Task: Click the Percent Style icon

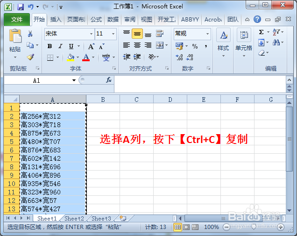Action: coord(195,46)
